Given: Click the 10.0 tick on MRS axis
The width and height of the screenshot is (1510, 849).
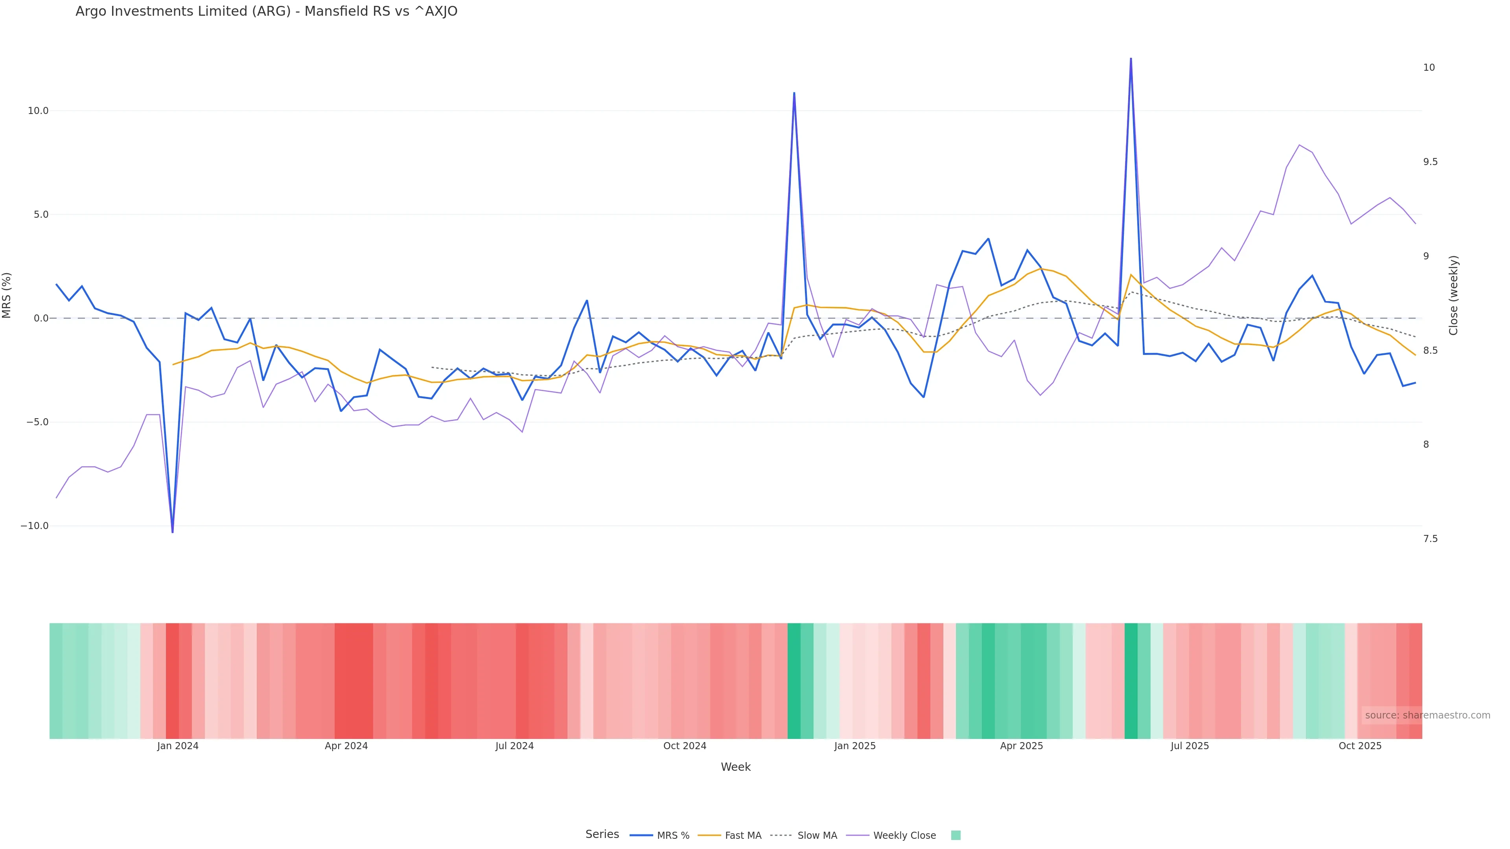Looking at the screenshot, I should (38, 111).
